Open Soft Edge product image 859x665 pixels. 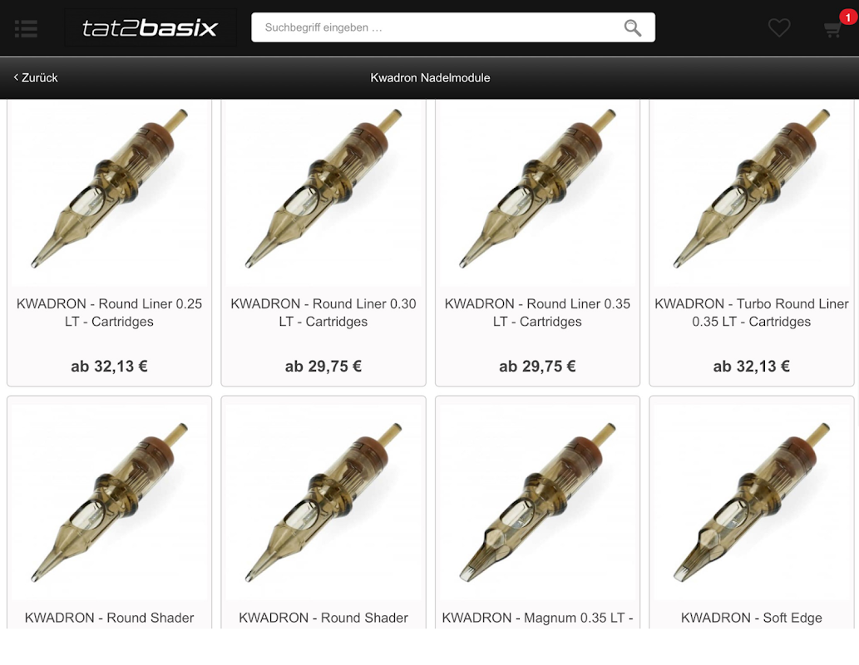pos(752,502)
